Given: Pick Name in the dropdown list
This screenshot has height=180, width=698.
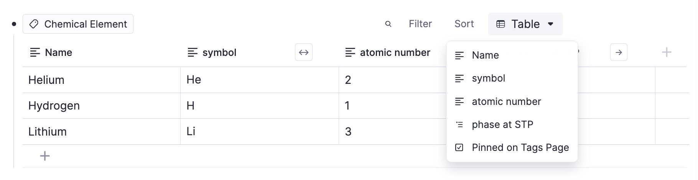Looking at the screenshot, I should point(485,55).
